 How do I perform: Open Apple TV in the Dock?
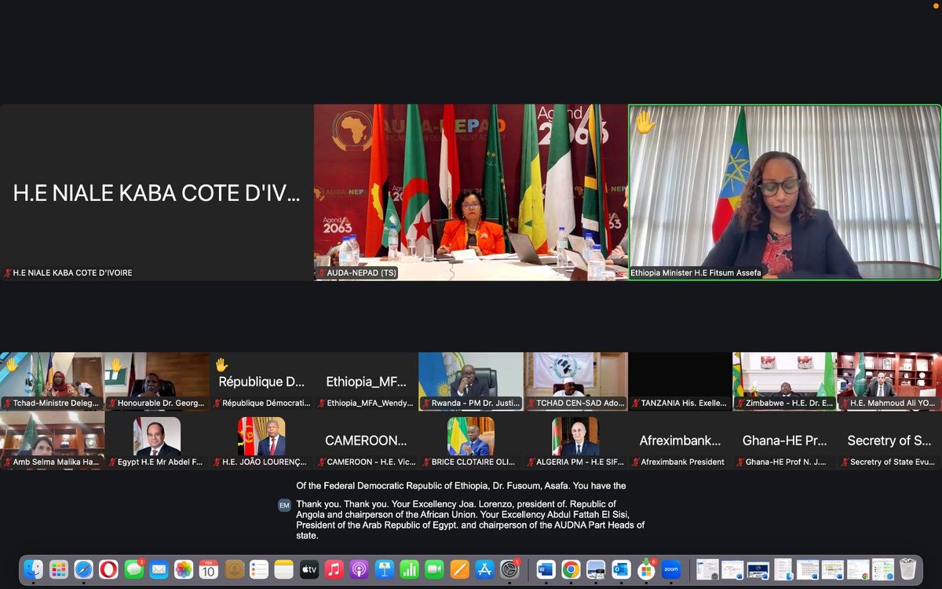click(309, 569)
